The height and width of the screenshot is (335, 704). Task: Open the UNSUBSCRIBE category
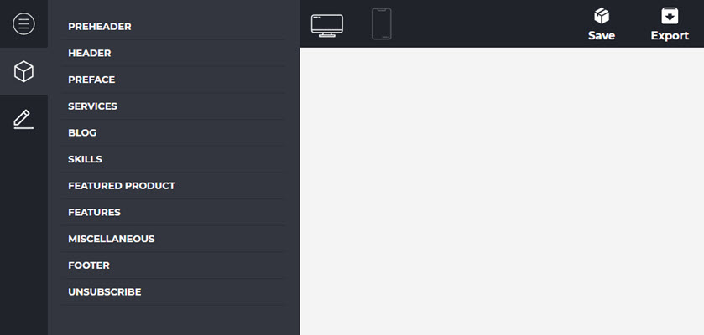point(173,291)
